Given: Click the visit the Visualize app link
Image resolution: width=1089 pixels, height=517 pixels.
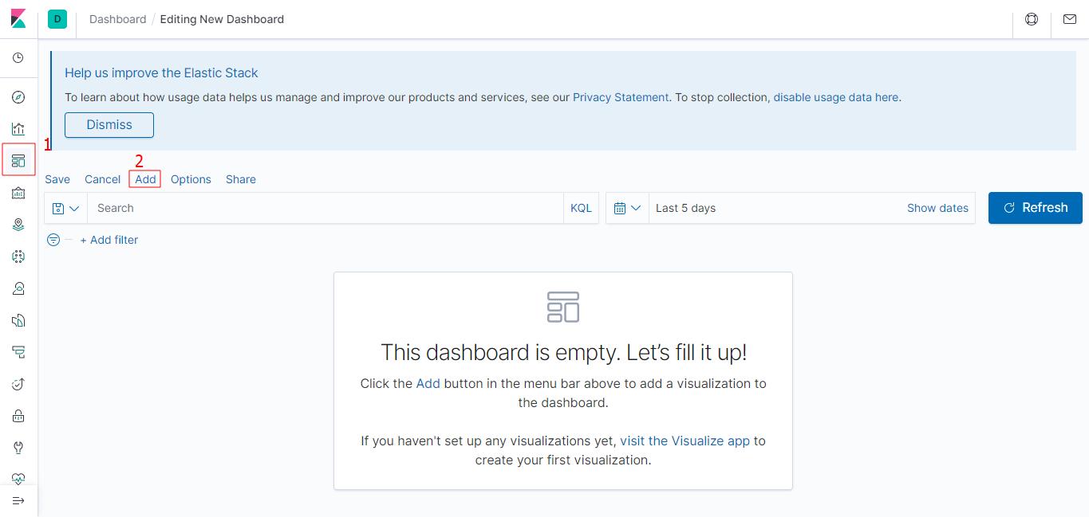Looking at the screenshot, I should click(685, 441).
